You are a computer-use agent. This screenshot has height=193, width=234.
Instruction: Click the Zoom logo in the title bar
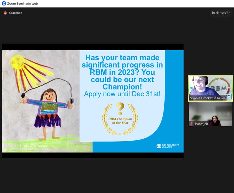[4, 4]
